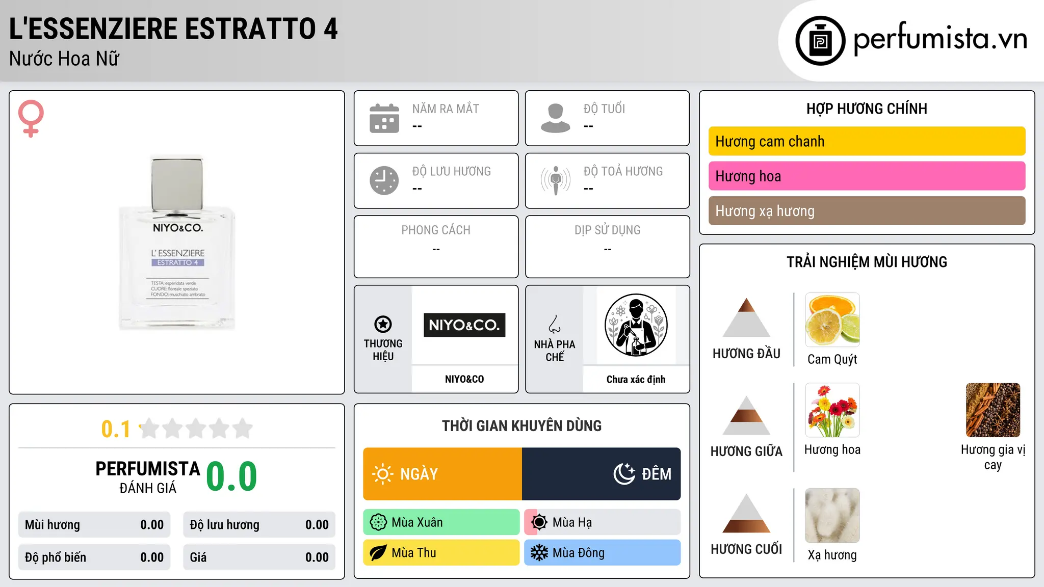Click the Hương Giữa middle-note pyramid icon
Screen dimensions: 1044x587
(x=746, y=415)
